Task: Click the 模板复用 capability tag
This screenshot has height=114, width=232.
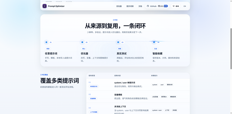Action: pyautogui.click(x=173, y=97)
